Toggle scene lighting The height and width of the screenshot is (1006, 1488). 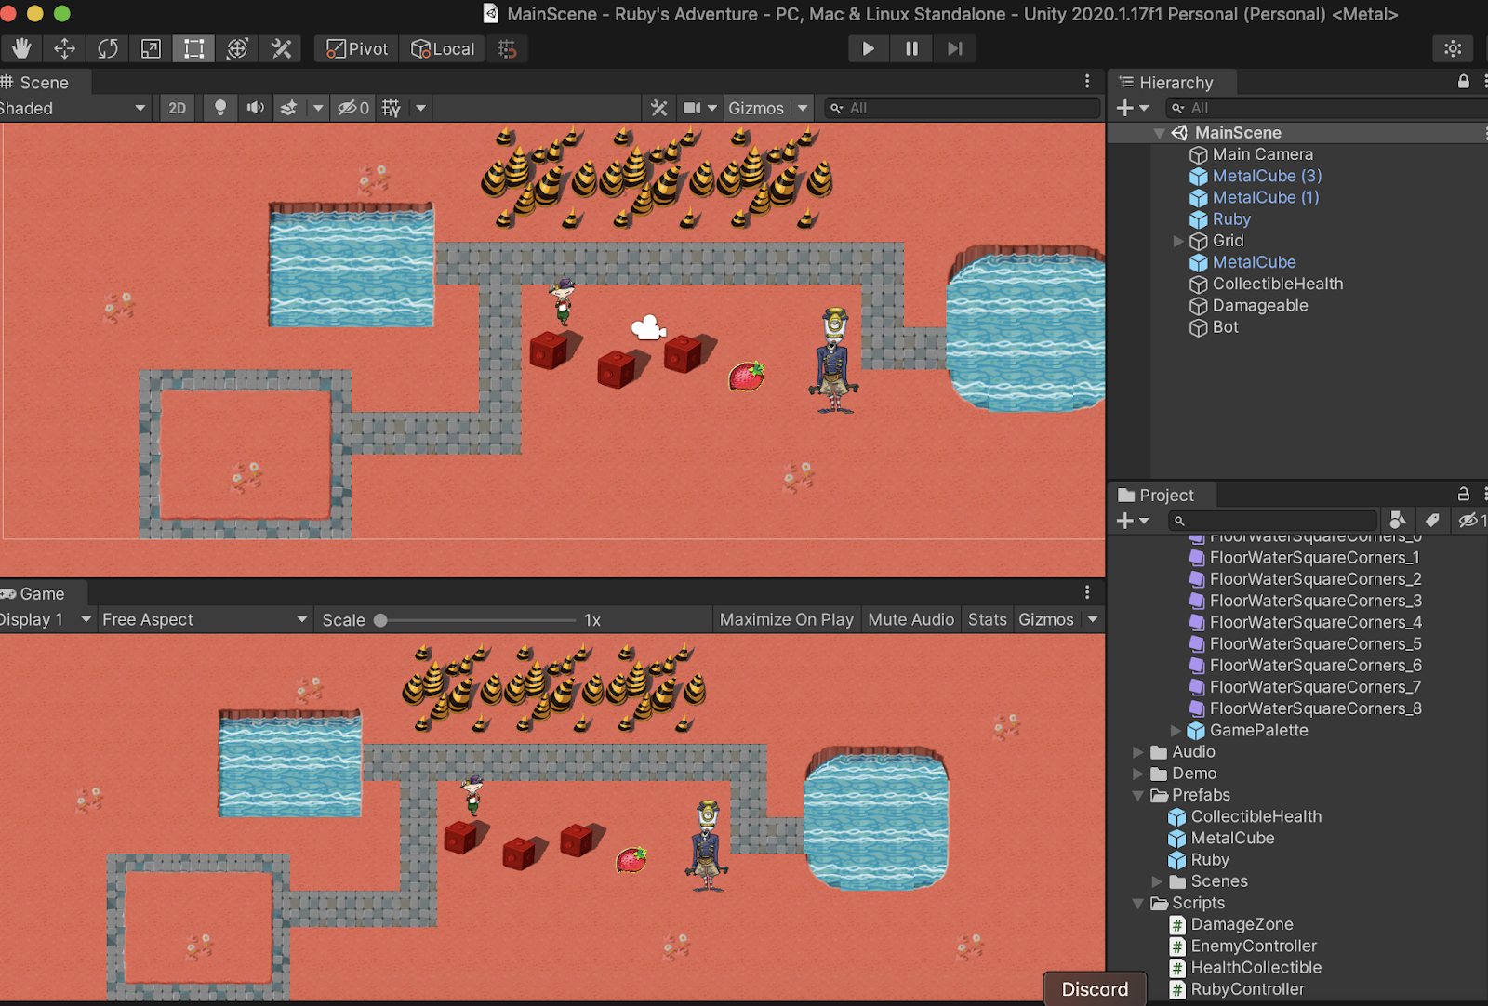pyautogui.click(x=220, y=108)
